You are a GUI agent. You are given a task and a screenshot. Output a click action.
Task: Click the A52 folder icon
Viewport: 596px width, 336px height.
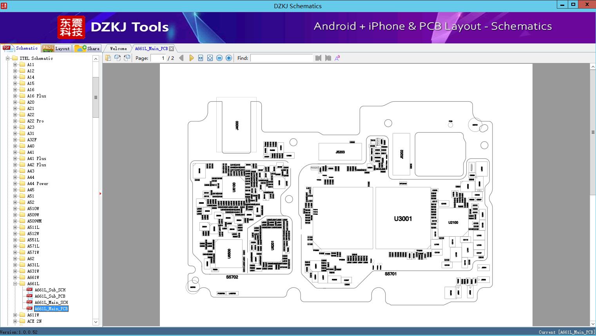point(22,202)
